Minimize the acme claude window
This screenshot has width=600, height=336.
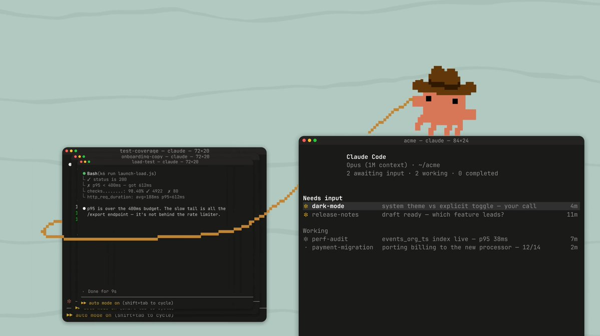[x=310, y=140]
